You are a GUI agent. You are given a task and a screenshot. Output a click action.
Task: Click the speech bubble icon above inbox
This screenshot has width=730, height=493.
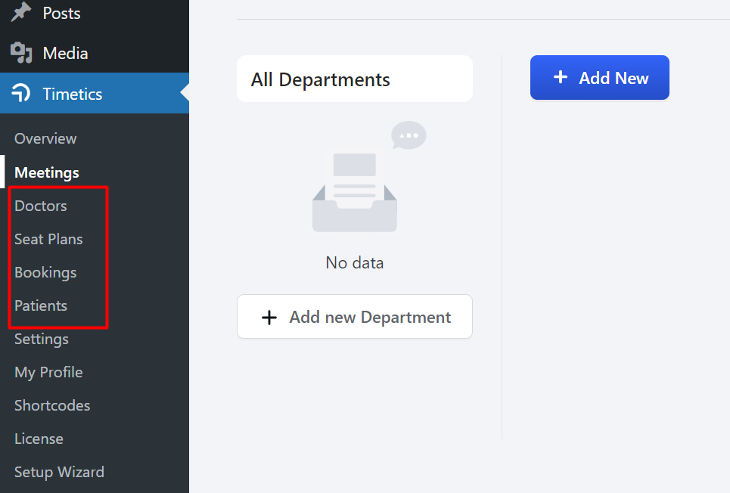pos(408,135)
